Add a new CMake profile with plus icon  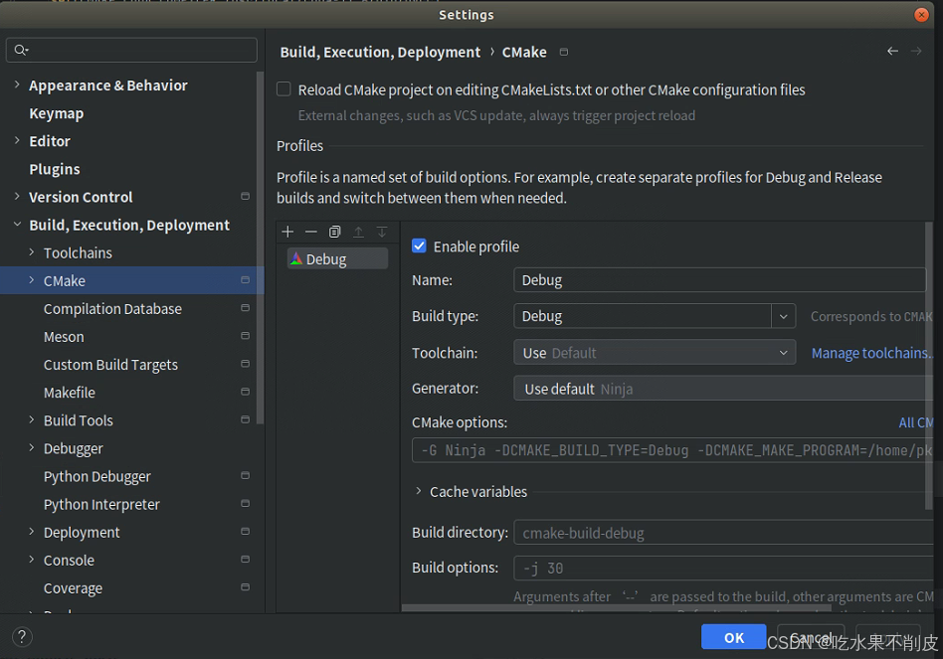[x=287, y=232]
